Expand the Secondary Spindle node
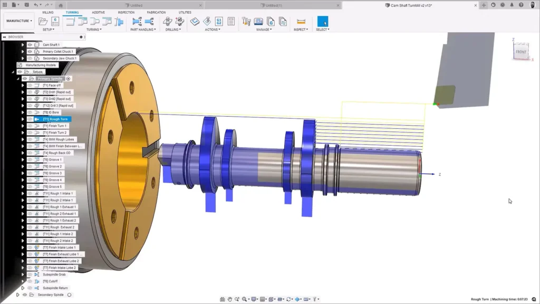Image resolution: width=540 pixels, height=304 pixels. 18,294
